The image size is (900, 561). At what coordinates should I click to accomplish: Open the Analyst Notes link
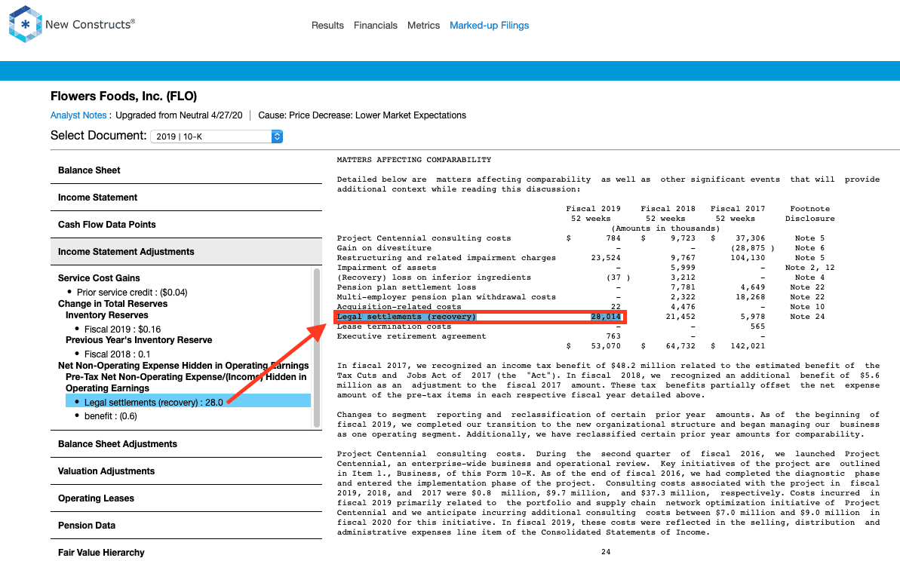[x=78, y=115]
